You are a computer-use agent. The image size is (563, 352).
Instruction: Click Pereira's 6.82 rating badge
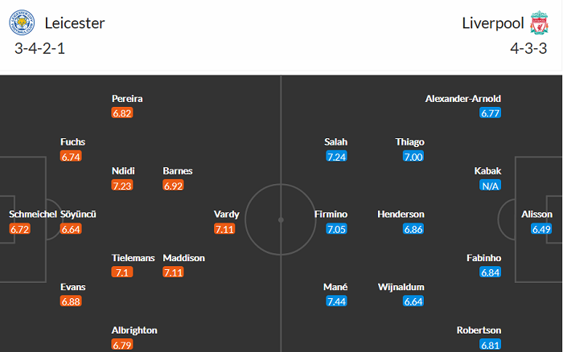click(122, 113)
